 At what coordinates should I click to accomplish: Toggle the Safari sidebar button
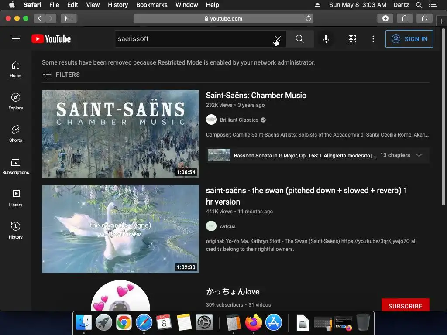69,18
